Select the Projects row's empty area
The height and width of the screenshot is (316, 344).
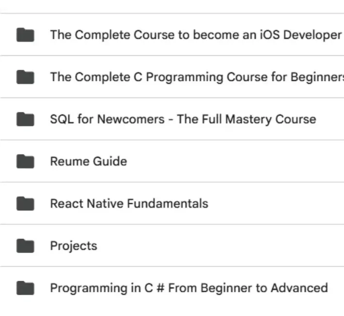pyautogui.click(x=220, y=246)
